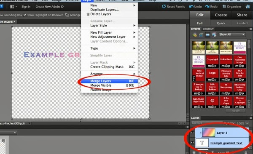
Task: Select the 2 Images Side by Side thumbnail
Action: (x=226, y=75)
